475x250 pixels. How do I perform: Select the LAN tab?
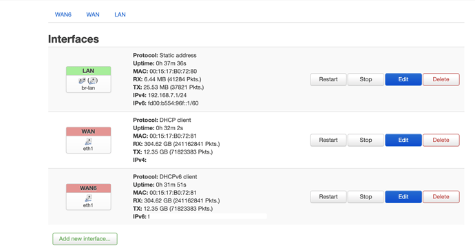point(120,14)
